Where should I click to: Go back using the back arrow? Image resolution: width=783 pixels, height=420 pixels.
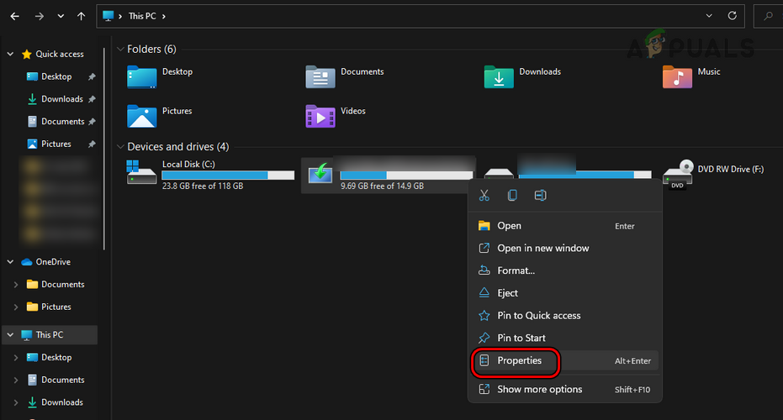[15, 16]
